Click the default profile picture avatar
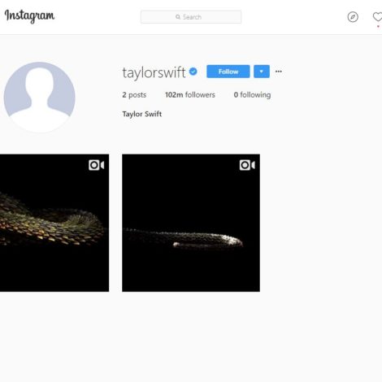Image resolution: width=382 pixels, height=382 pixels. (x=40, y=98)
